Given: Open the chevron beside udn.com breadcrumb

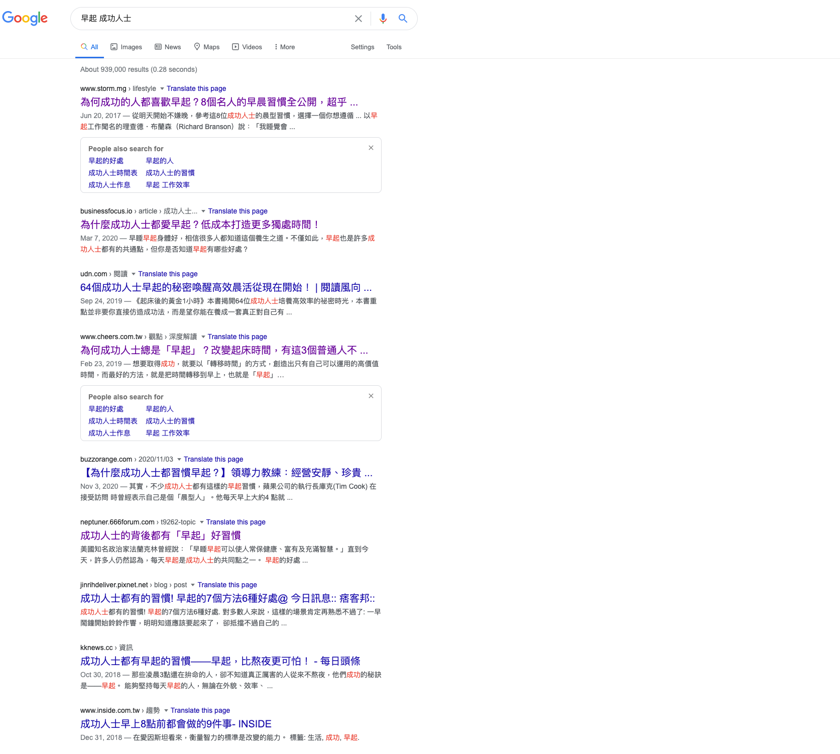Looking at the screenshot, I should click(133, 274).
